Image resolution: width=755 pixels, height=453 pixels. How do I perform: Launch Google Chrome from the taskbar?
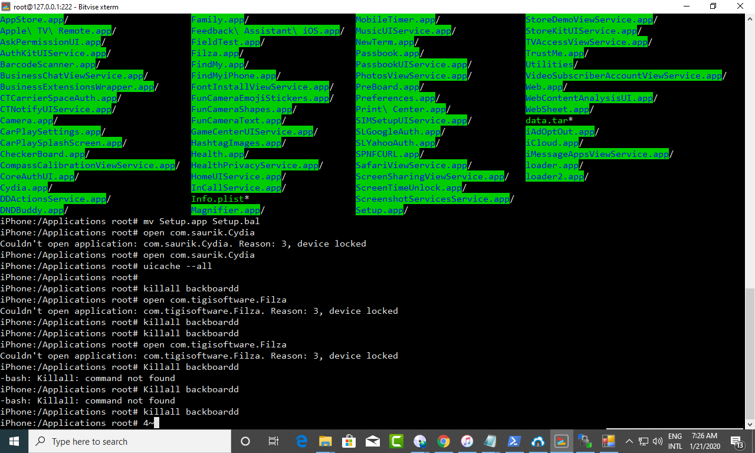click(444, 441)
